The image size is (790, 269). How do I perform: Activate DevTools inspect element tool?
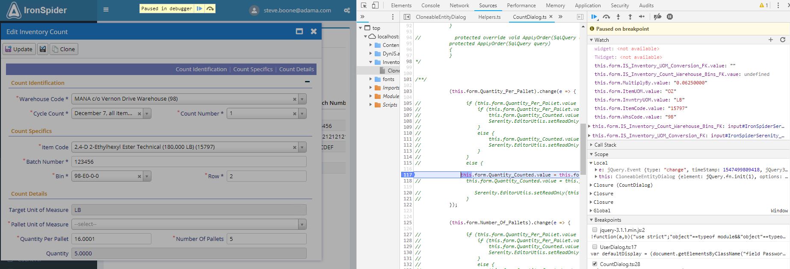click(x=364, y=6)
